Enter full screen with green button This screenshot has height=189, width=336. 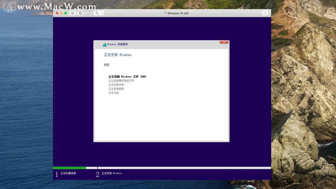point(66,13)
